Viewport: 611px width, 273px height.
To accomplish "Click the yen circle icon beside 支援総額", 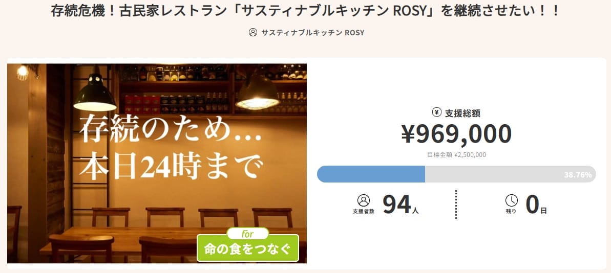I will (437, 113).
